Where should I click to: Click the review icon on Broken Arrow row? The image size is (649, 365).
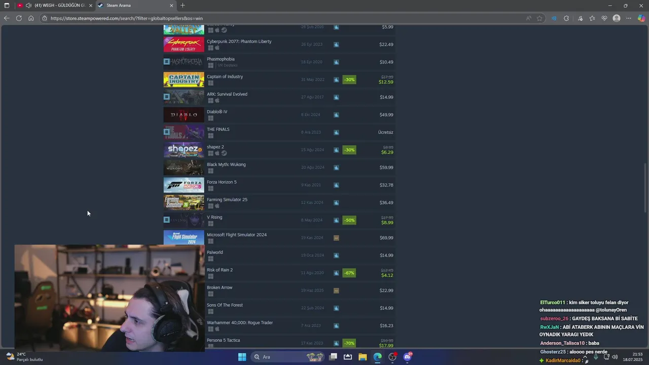[336, 290]
